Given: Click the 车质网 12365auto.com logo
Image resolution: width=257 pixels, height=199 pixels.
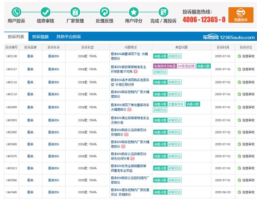Looking at the screenshot, I should (x=229, y=37).
